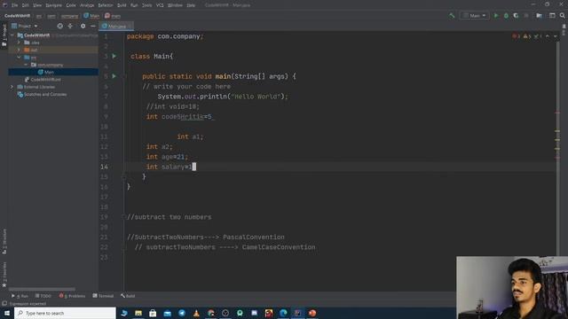The width and height of the screenshot is (568, 319).
Task: Click the Expand/Collapse All icon in Project panel
Action: tap(70, 26)
